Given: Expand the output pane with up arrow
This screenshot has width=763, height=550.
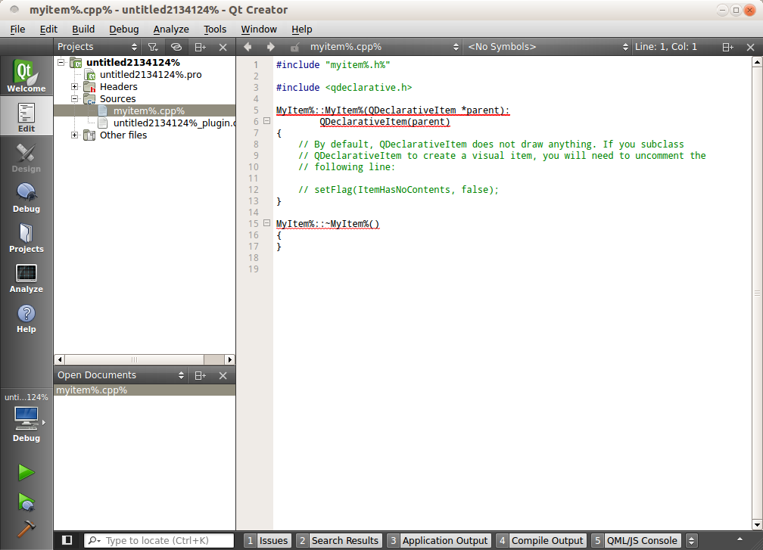Looking at the screenshot, I should point(740,539).
